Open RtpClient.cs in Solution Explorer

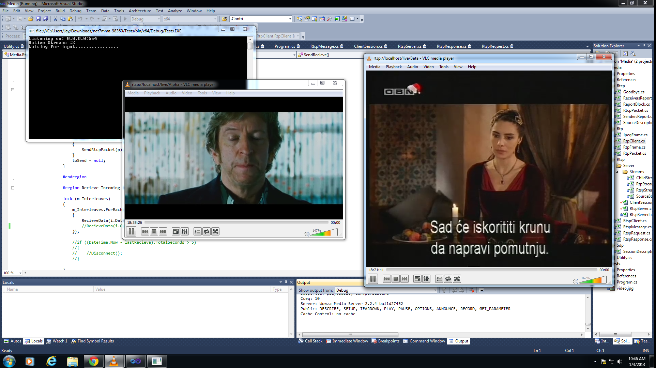[634, 141]
